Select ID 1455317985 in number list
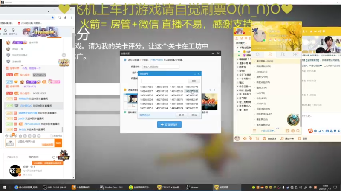The height and width of the screenshot is (191, 341). (146, 87)
